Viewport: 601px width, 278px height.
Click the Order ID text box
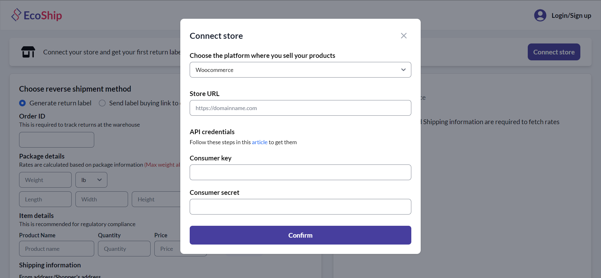tap(57, 140)
